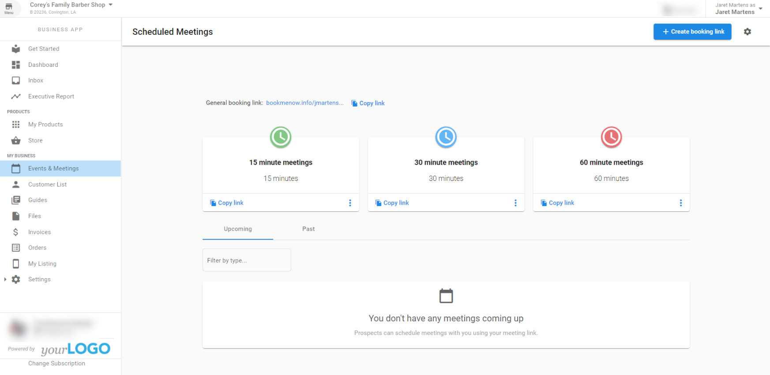
Task: Click the Create booking link button
Action: (692, 32)
